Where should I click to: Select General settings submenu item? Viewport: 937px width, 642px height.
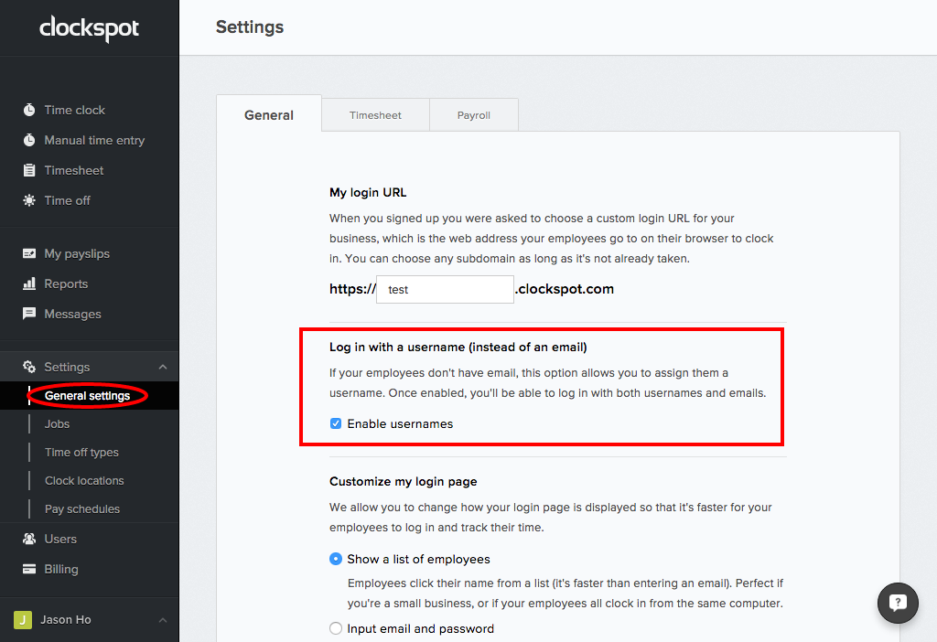tap(87, 395)
